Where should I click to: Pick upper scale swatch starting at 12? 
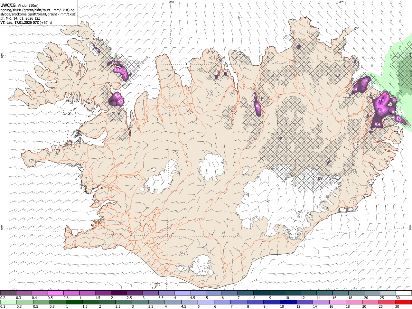[309, 293]
